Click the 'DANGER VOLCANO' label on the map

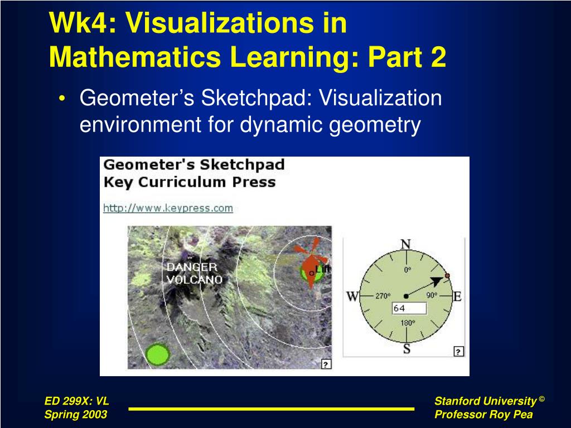coord(194,273)
